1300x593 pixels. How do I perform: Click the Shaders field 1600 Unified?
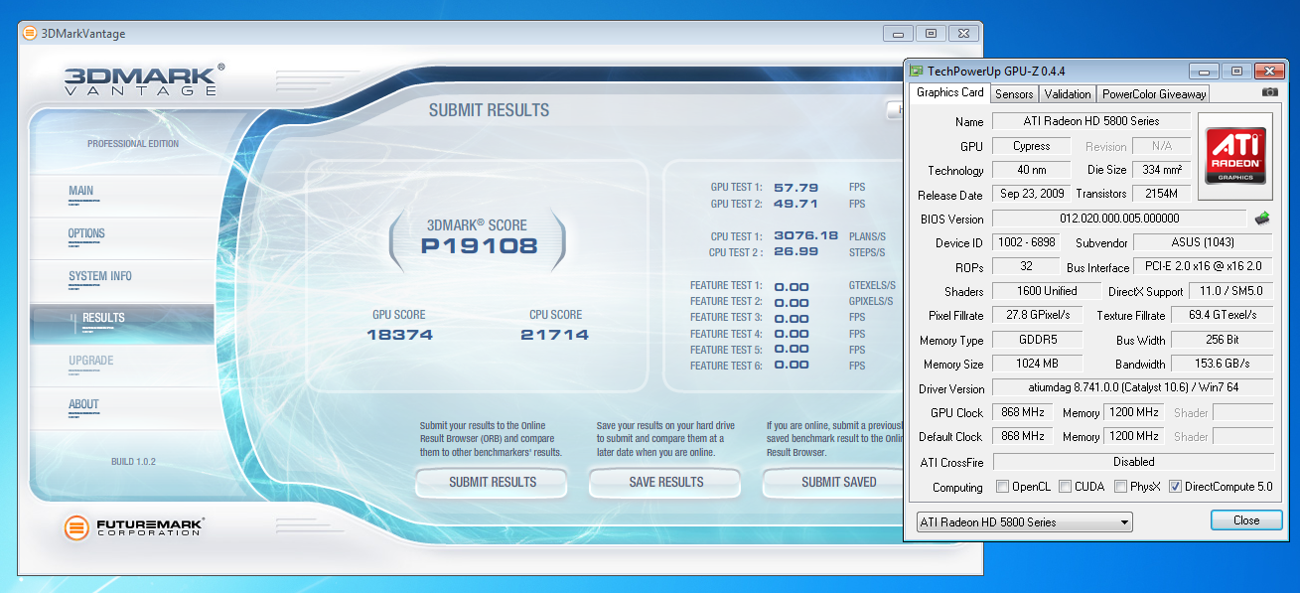coord(1047,291)
